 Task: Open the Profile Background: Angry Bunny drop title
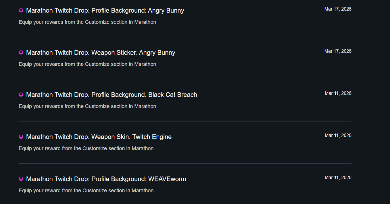click(x=105, y=11)
